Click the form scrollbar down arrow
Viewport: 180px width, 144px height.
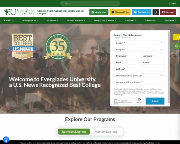pos(169,105)
